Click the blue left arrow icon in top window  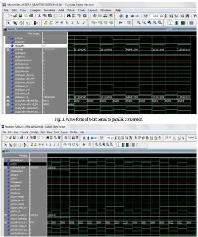132,16
